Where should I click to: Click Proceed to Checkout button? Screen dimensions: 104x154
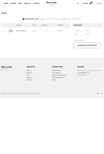tap(87, 45)
